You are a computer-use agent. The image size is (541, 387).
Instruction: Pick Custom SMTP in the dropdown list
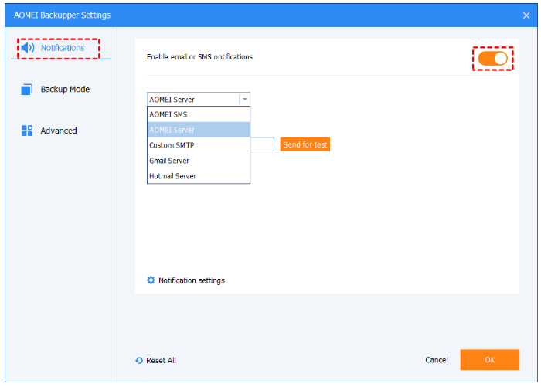click(x=199, y=145)
